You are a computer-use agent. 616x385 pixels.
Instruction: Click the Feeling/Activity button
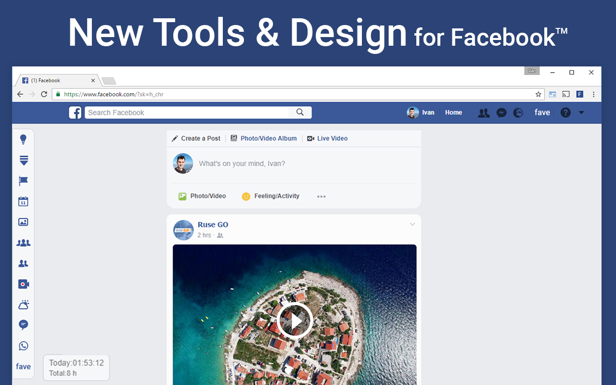point(270,196)
